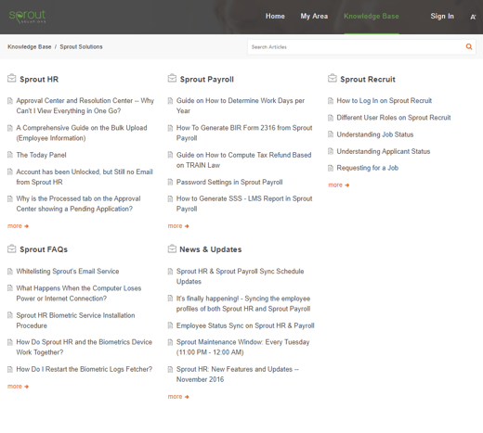Open the Sprout FAQs category heading
483x433 pixels.
coord(44,249)
